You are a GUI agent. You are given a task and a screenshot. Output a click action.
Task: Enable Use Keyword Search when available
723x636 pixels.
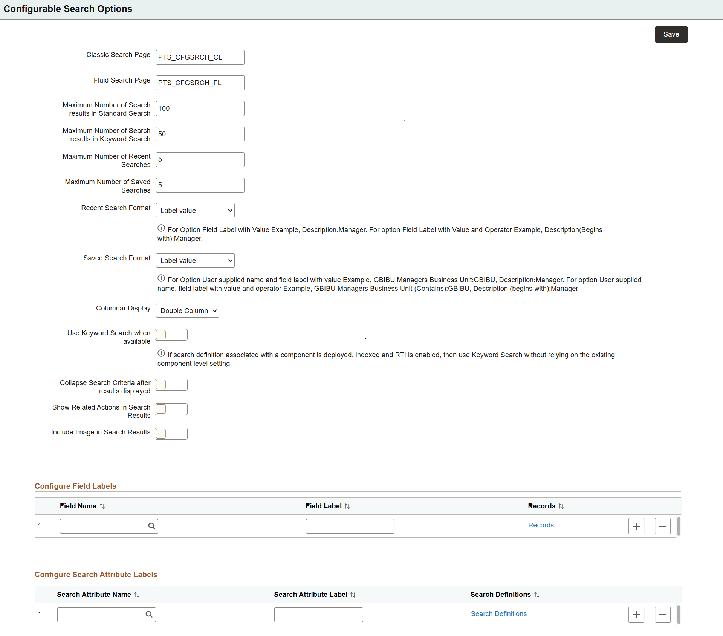tap(171, 335)
